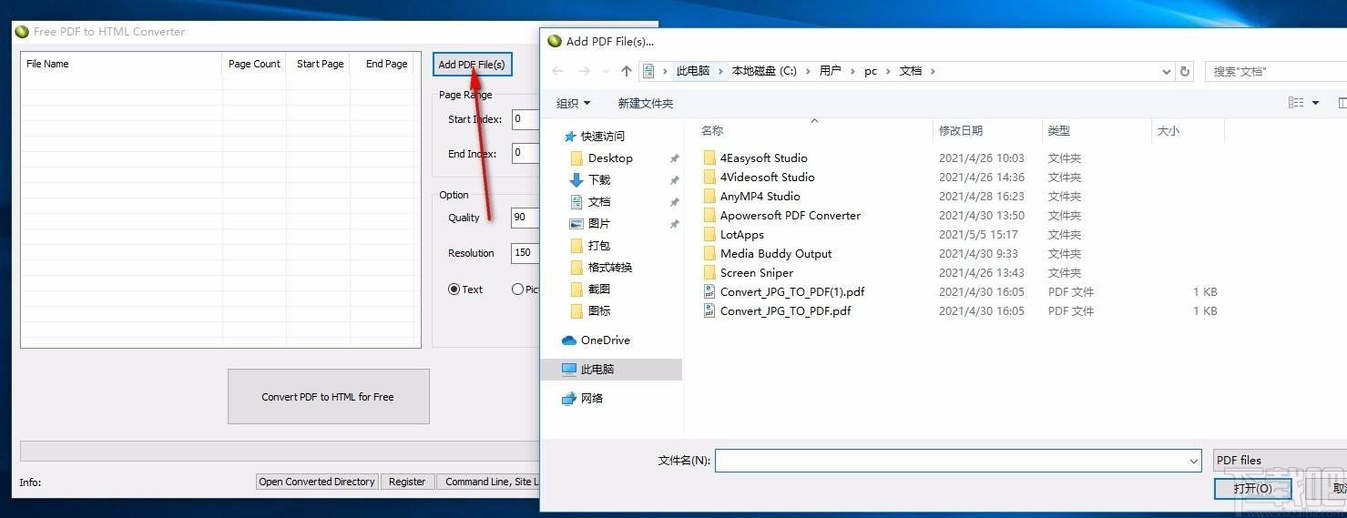Click 用户 breadcrumb segment
Viewport: 1347px width, 518px height.
click(x=830, y=71)
